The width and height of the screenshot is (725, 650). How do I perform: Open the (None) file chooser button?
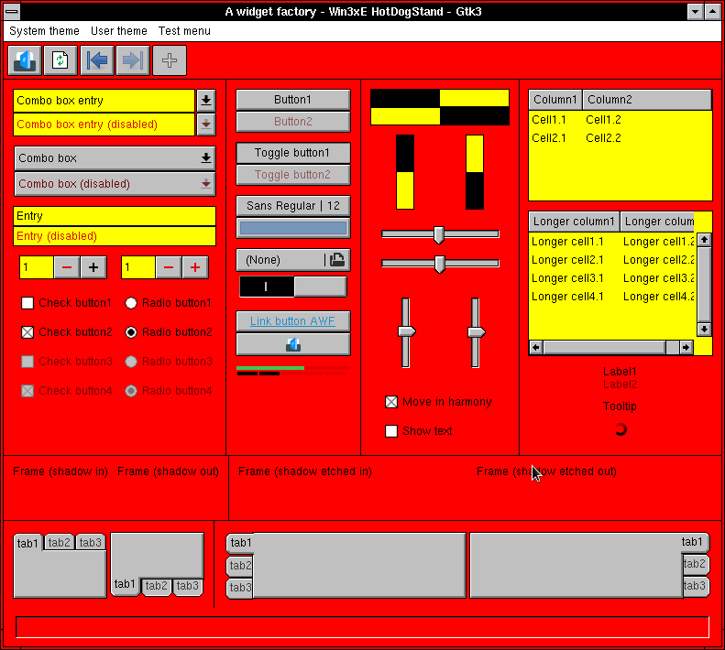pyautogui.click(x=293, y=260)
